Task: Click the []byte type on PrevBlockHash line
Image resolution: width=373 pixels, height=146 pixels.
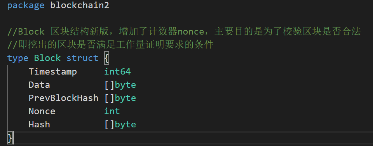Action: (120, 98)
